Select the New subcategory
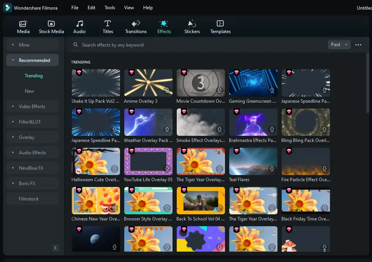372x262 pixels. coord(29,91)
